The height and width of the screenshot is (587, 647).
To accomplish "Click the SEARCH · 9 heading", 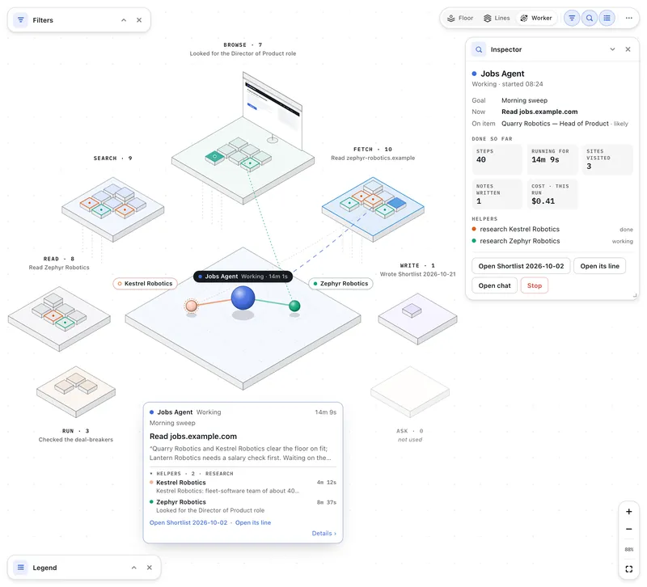I will coord(112,158).
